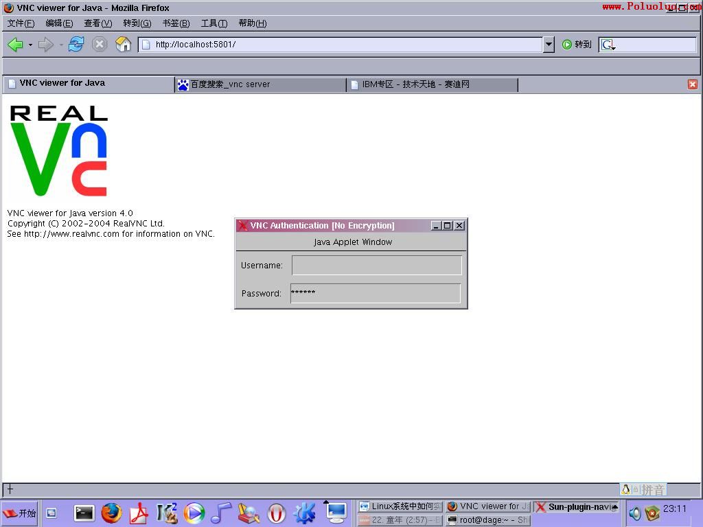Open the Google search engine selector
703x527 pixels.
click(608, 45)
